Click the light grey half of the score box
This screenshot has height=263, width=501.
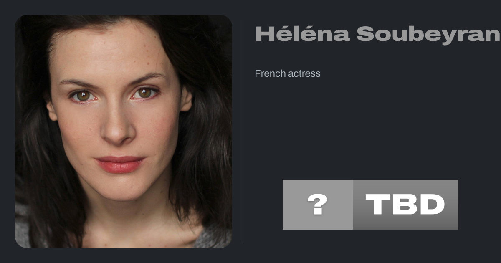point(318,205)
